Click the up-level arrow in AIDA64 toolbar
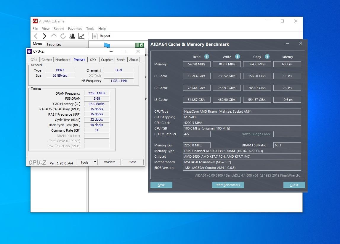340x244 pixels. pos(54,36)
